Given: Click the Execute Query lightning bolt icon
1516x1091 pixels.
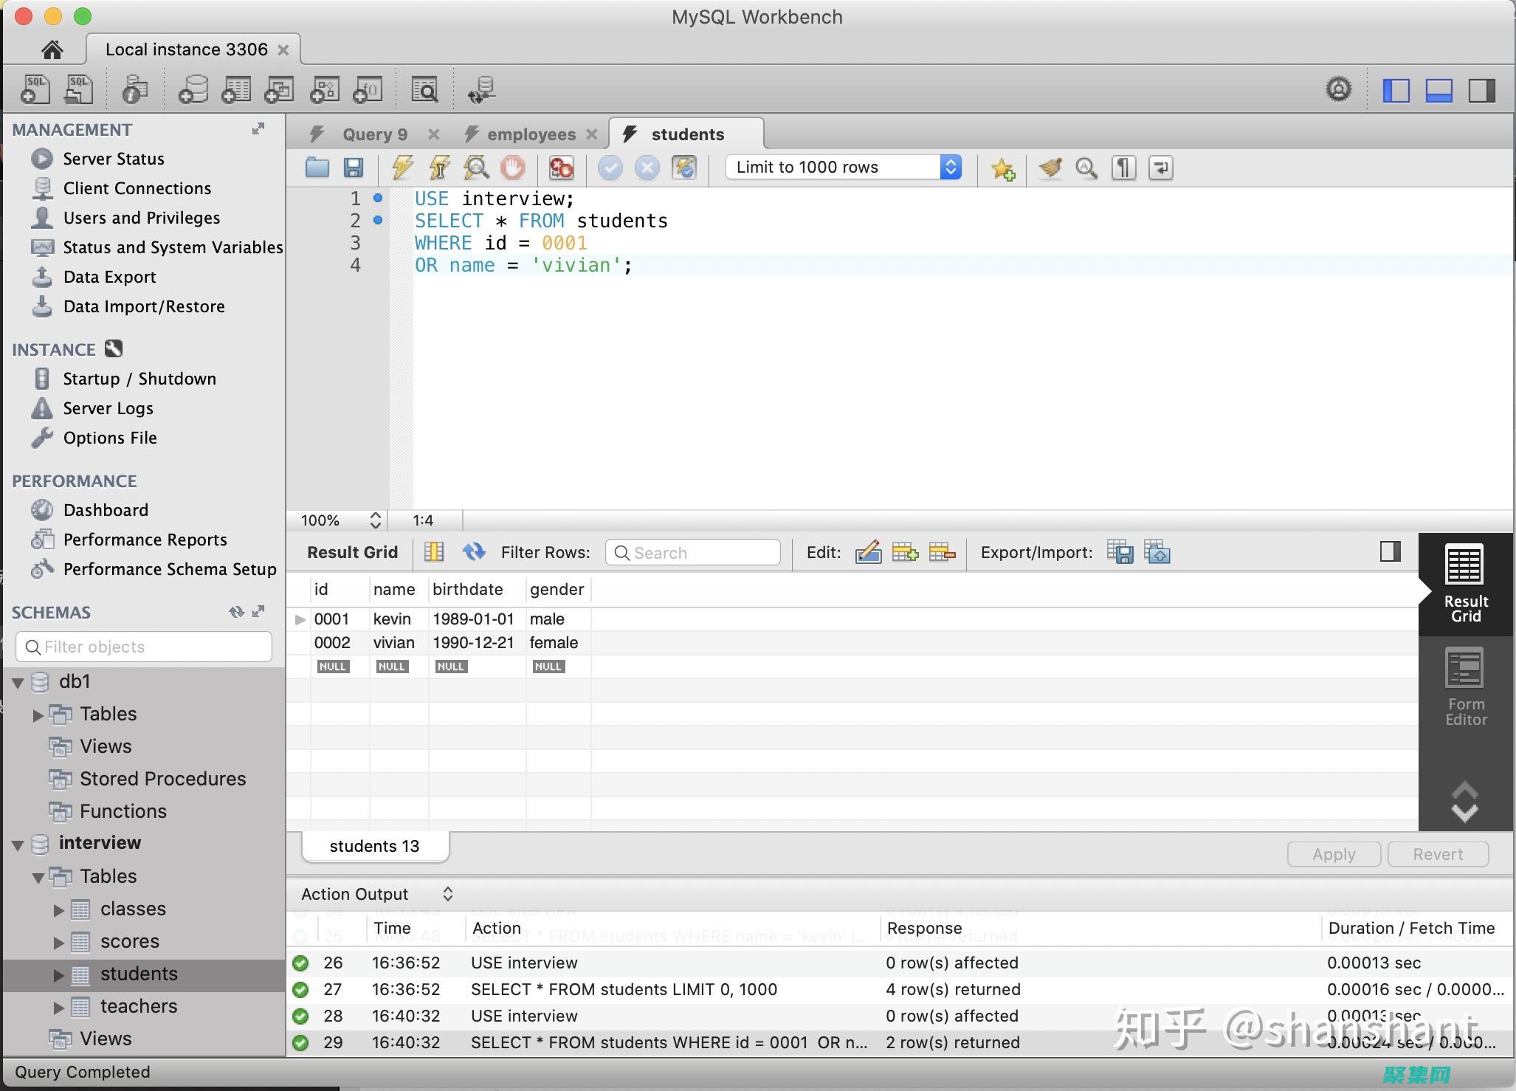Looking at the screenshot, I should [x=399, y=166].
